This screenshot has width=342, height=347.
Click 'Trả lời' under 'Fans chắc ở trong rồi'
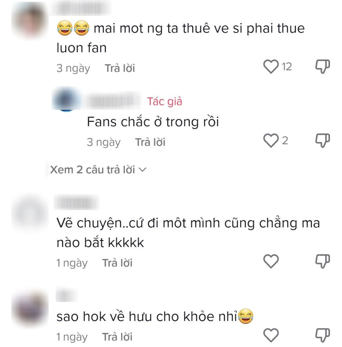pos(150,142)
